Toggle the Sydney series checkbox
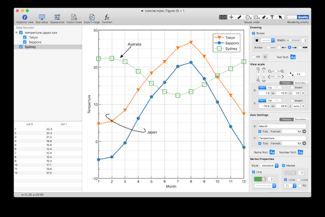 (21, 47)
